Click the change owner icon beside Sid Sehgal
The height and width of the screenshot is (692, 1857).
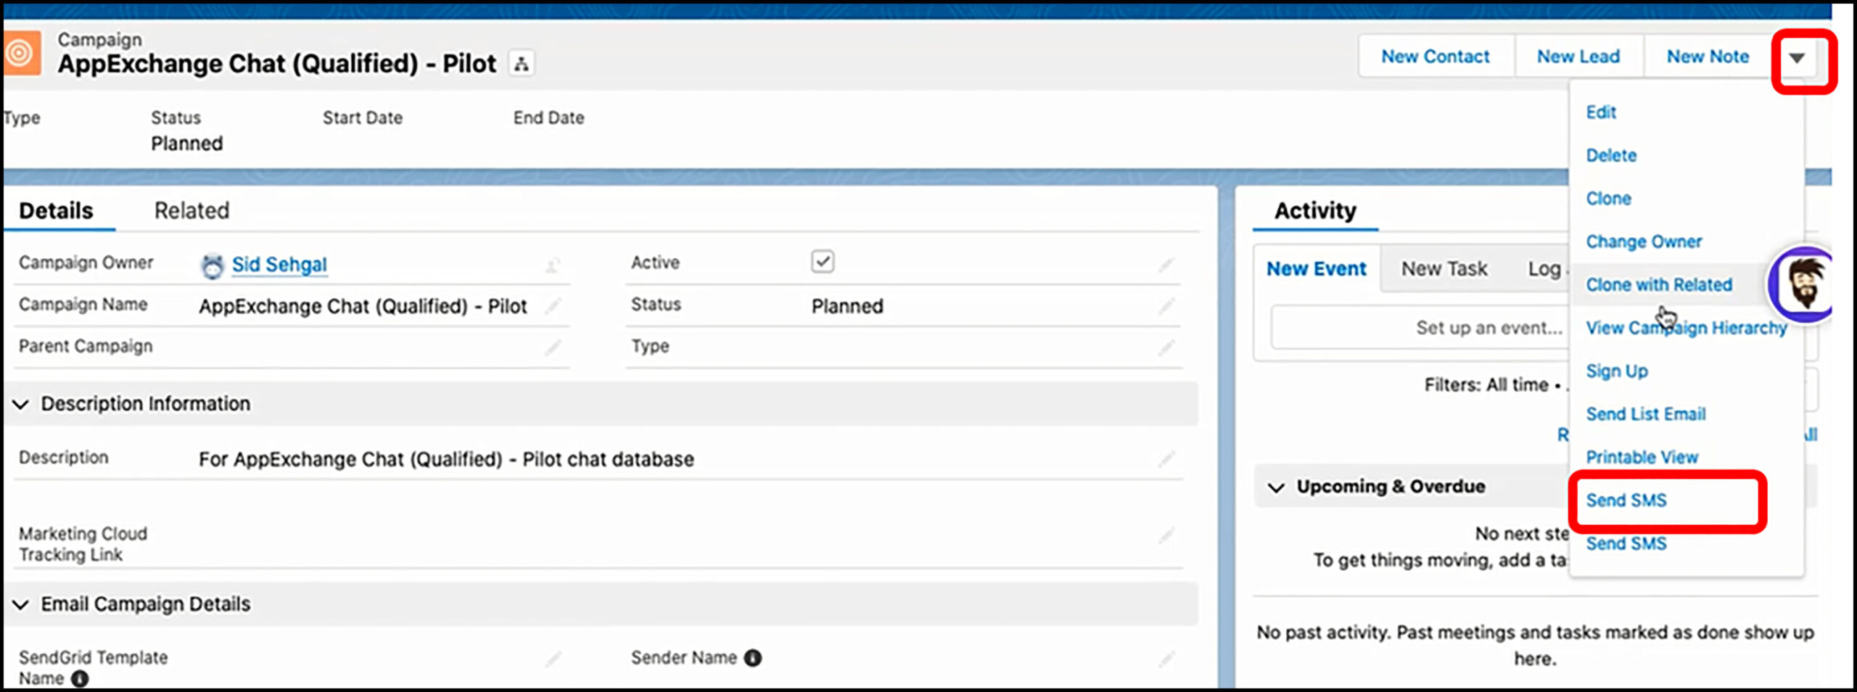[x=553, y=265]
